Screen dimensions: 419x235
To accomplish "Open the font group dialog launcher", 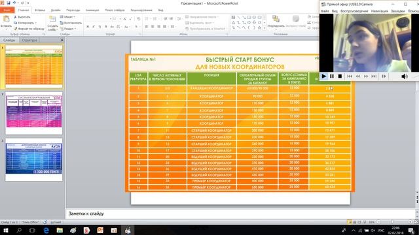I will coord(140,35).
